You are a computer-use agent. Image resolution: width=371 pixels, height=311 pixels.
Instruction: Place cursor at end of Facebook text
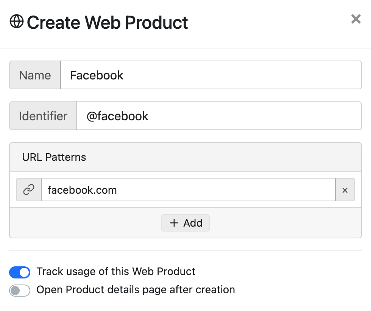(124, 75)
